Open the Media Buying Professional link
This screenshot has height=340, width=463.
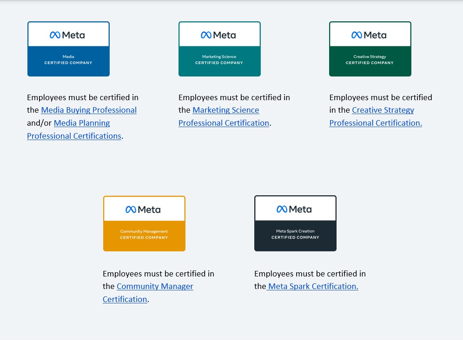(x=89, y=110)
